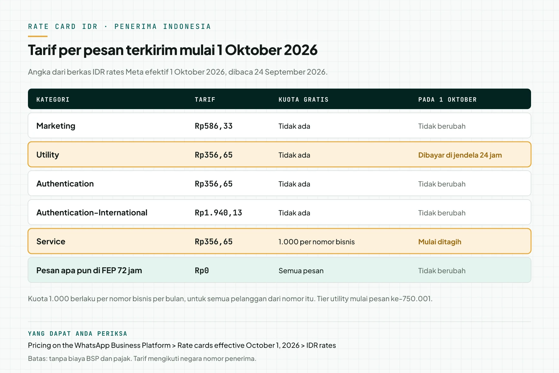Click the 'Pricing on the WhatsApp Business Platform' path

[x=182, y=345]
